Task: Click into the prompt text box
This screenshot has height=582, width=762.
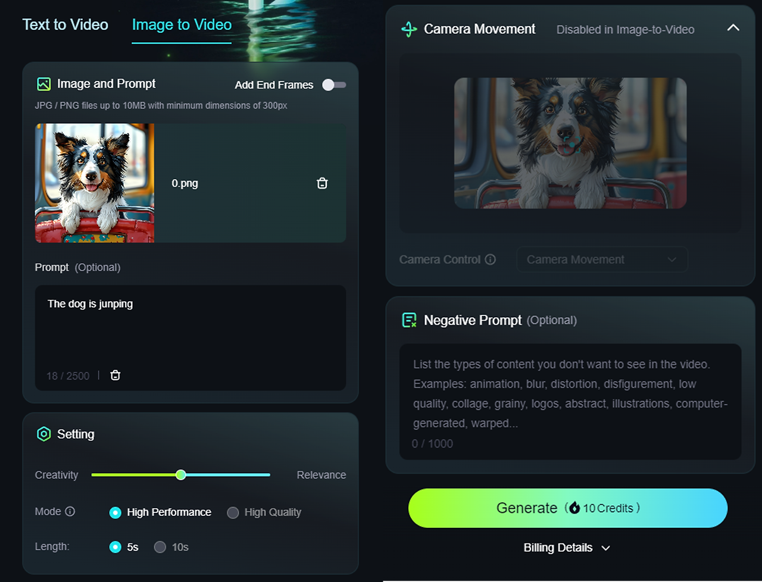Action: [190, 337]
